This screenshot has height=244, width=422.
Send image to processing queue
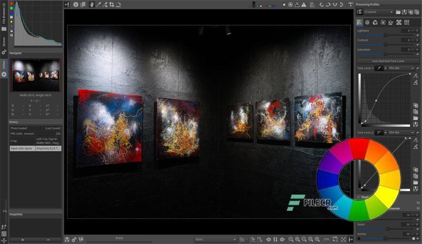[74, 239]
